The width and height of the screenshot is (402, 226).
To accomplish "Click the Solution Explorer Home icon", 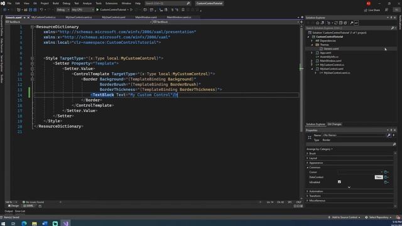I will [317, 23].
